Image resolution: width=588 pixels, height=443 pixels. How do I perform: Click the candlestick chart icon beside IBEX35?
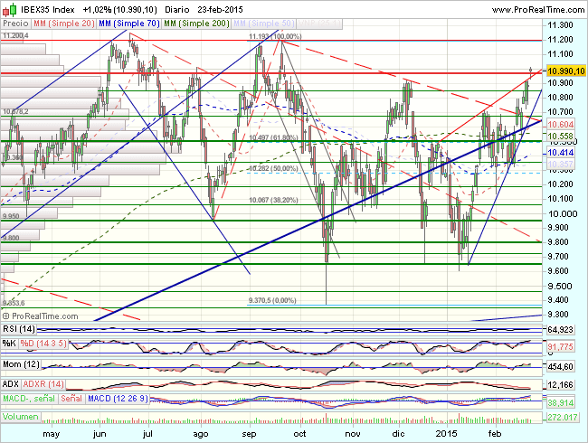tap(10, 10)
